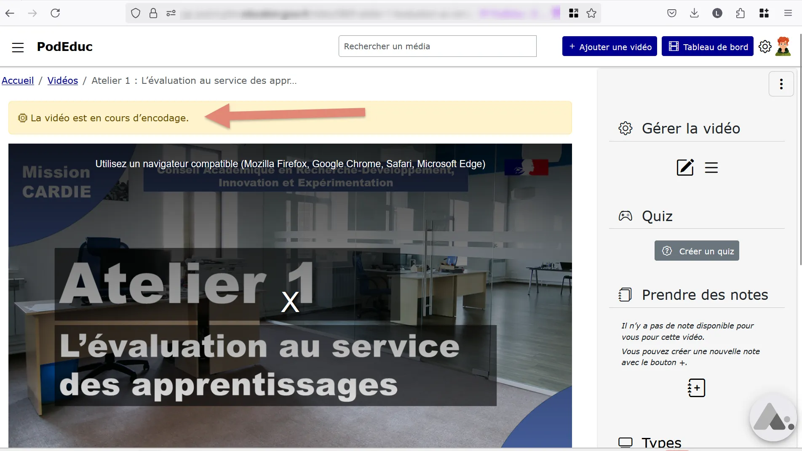Open the Firefox account L avatar

point(717,13)
